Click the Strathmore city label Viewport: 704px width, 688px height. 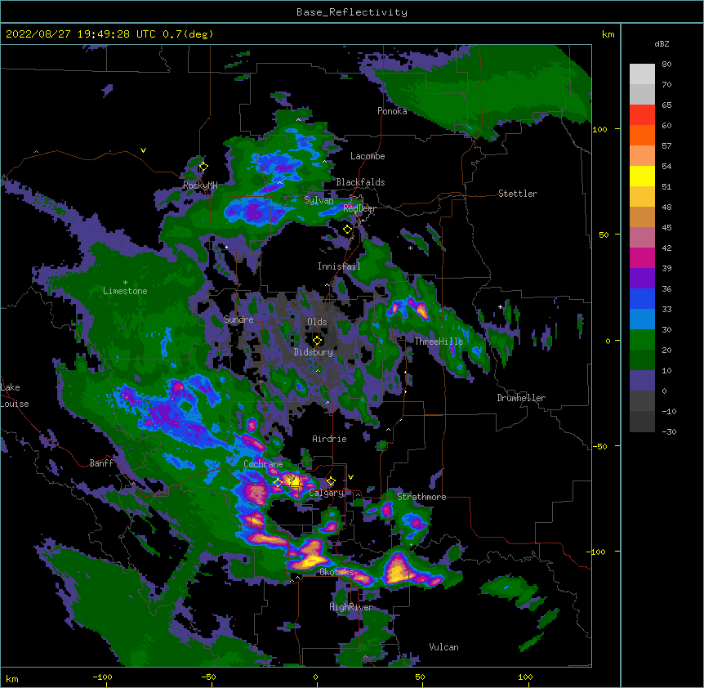pos(421,497)
